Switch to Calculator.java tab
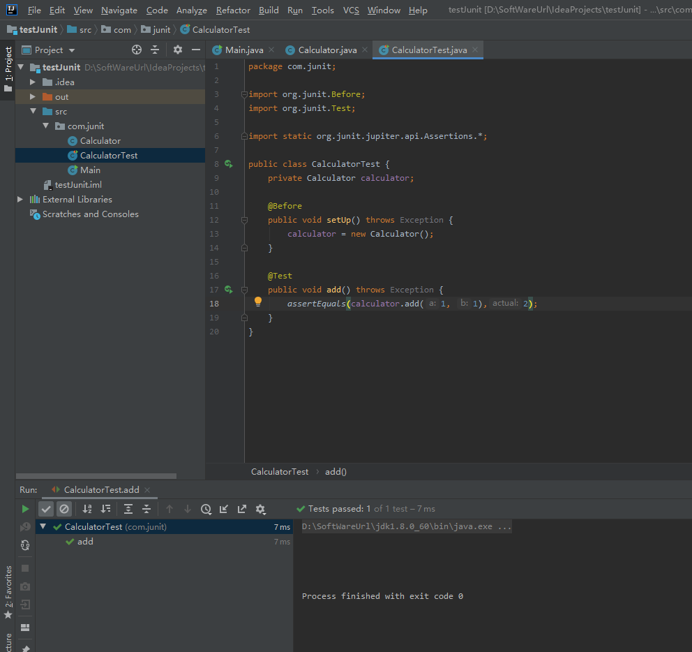 326,50
